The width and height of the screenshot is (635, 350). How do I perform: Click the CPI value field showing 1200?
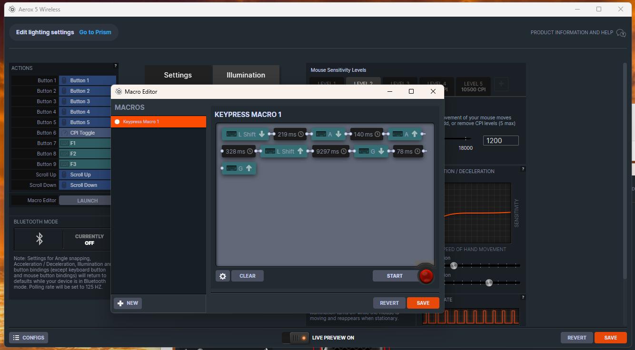click(501, 140)
